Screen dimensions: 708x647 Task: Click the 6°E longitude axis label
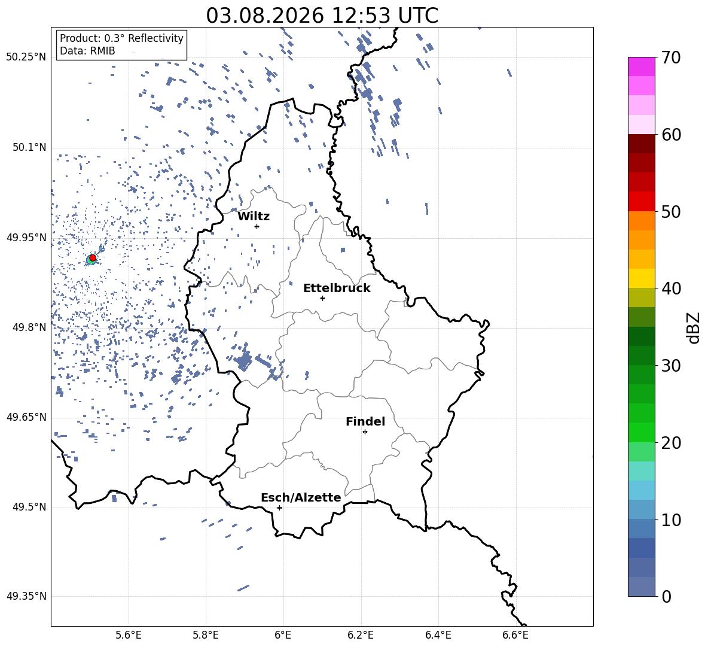tap(283, 635)
